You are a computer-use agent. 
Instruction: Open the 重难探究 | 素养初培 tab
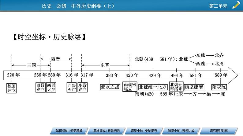[107, 131]
